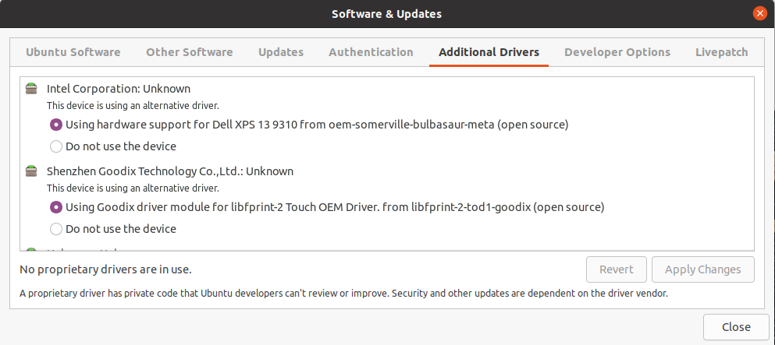
Task: Switch to the Ubuntu Software tab
Action: (73, 52)
